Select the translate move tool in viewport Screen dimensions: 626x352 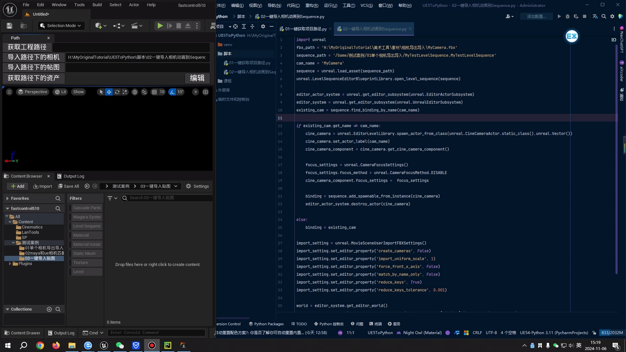[x=109, y=92]
